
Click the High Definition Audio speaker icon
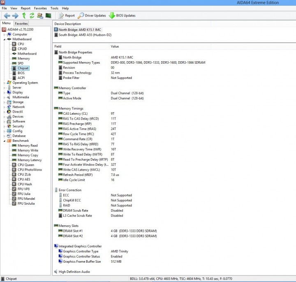click(56, 272)
